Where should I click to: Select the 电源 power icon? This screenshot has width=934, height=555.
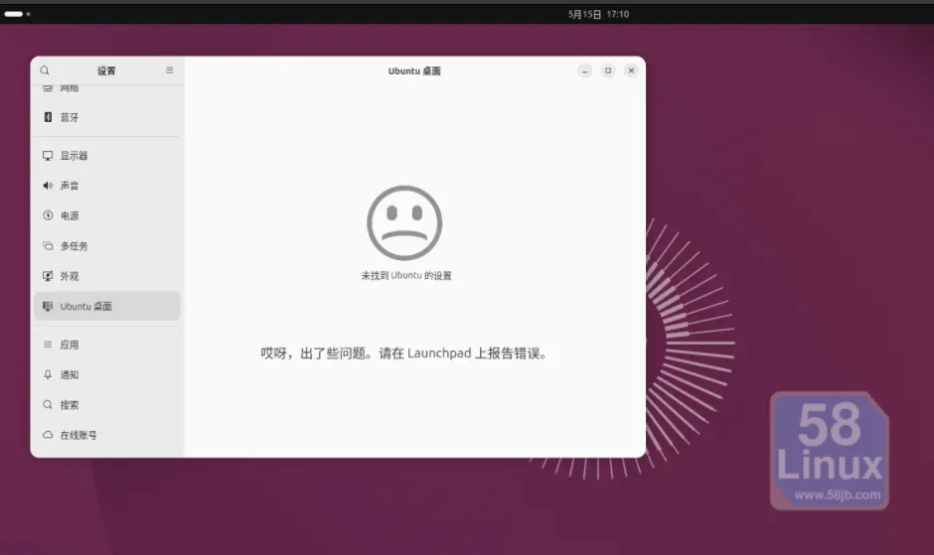click(48, 215)
